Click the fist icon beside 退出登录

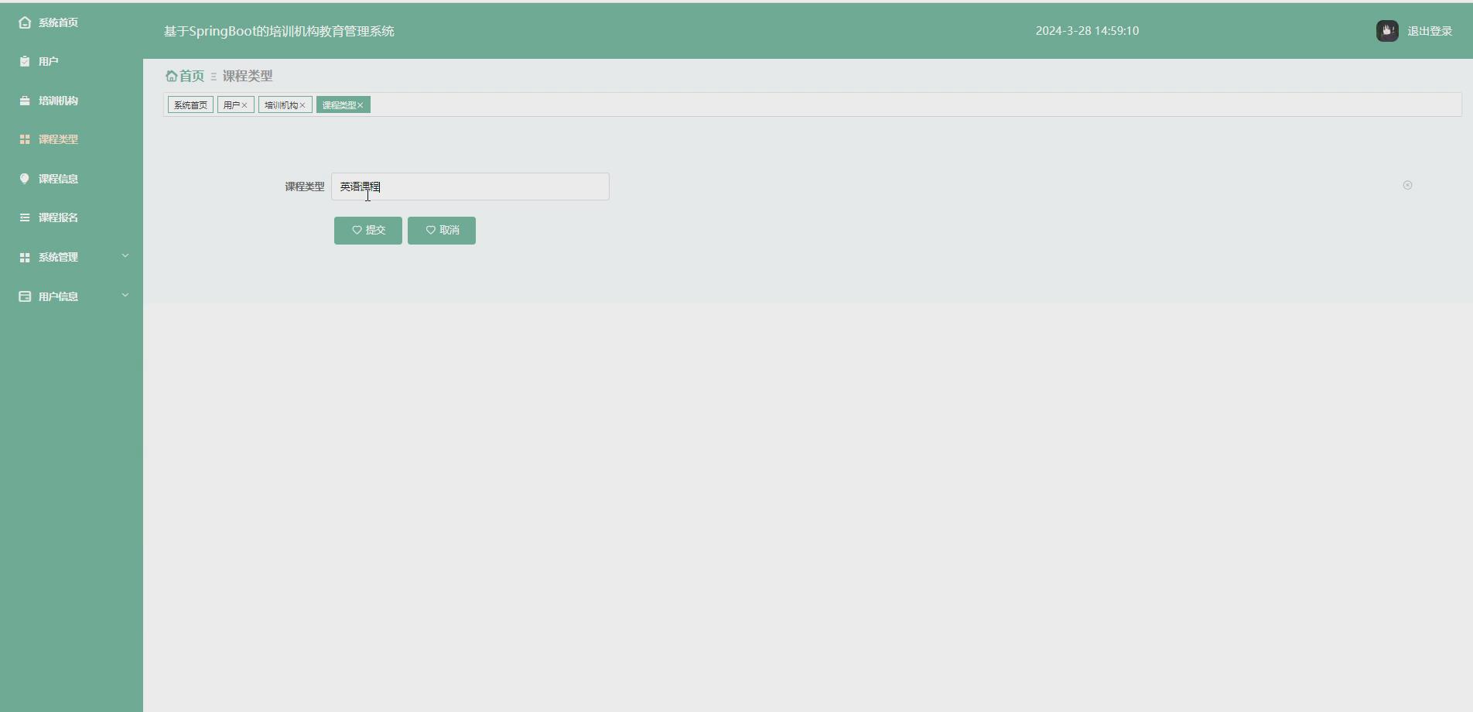[1387, 30]
